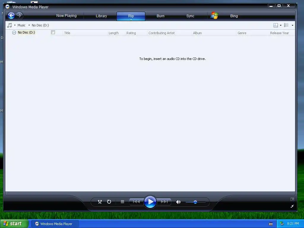This screenshot has width=304, height=228.
Task: Mute the sound with the speaker icon
Action: (x=178, y=202)
